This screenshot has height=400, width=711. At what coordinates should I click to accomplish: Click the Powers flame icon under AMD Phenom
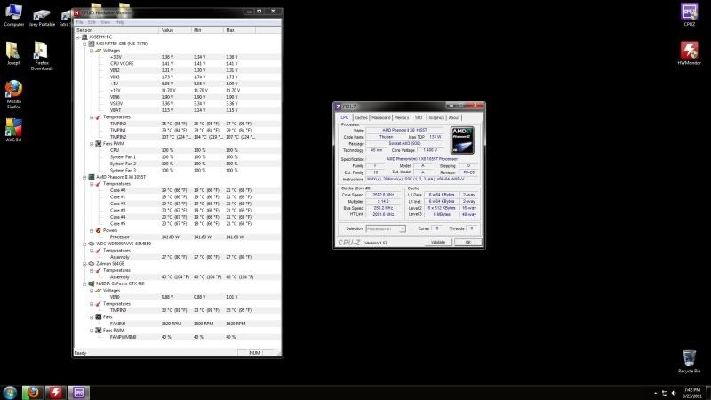(99, 230)
